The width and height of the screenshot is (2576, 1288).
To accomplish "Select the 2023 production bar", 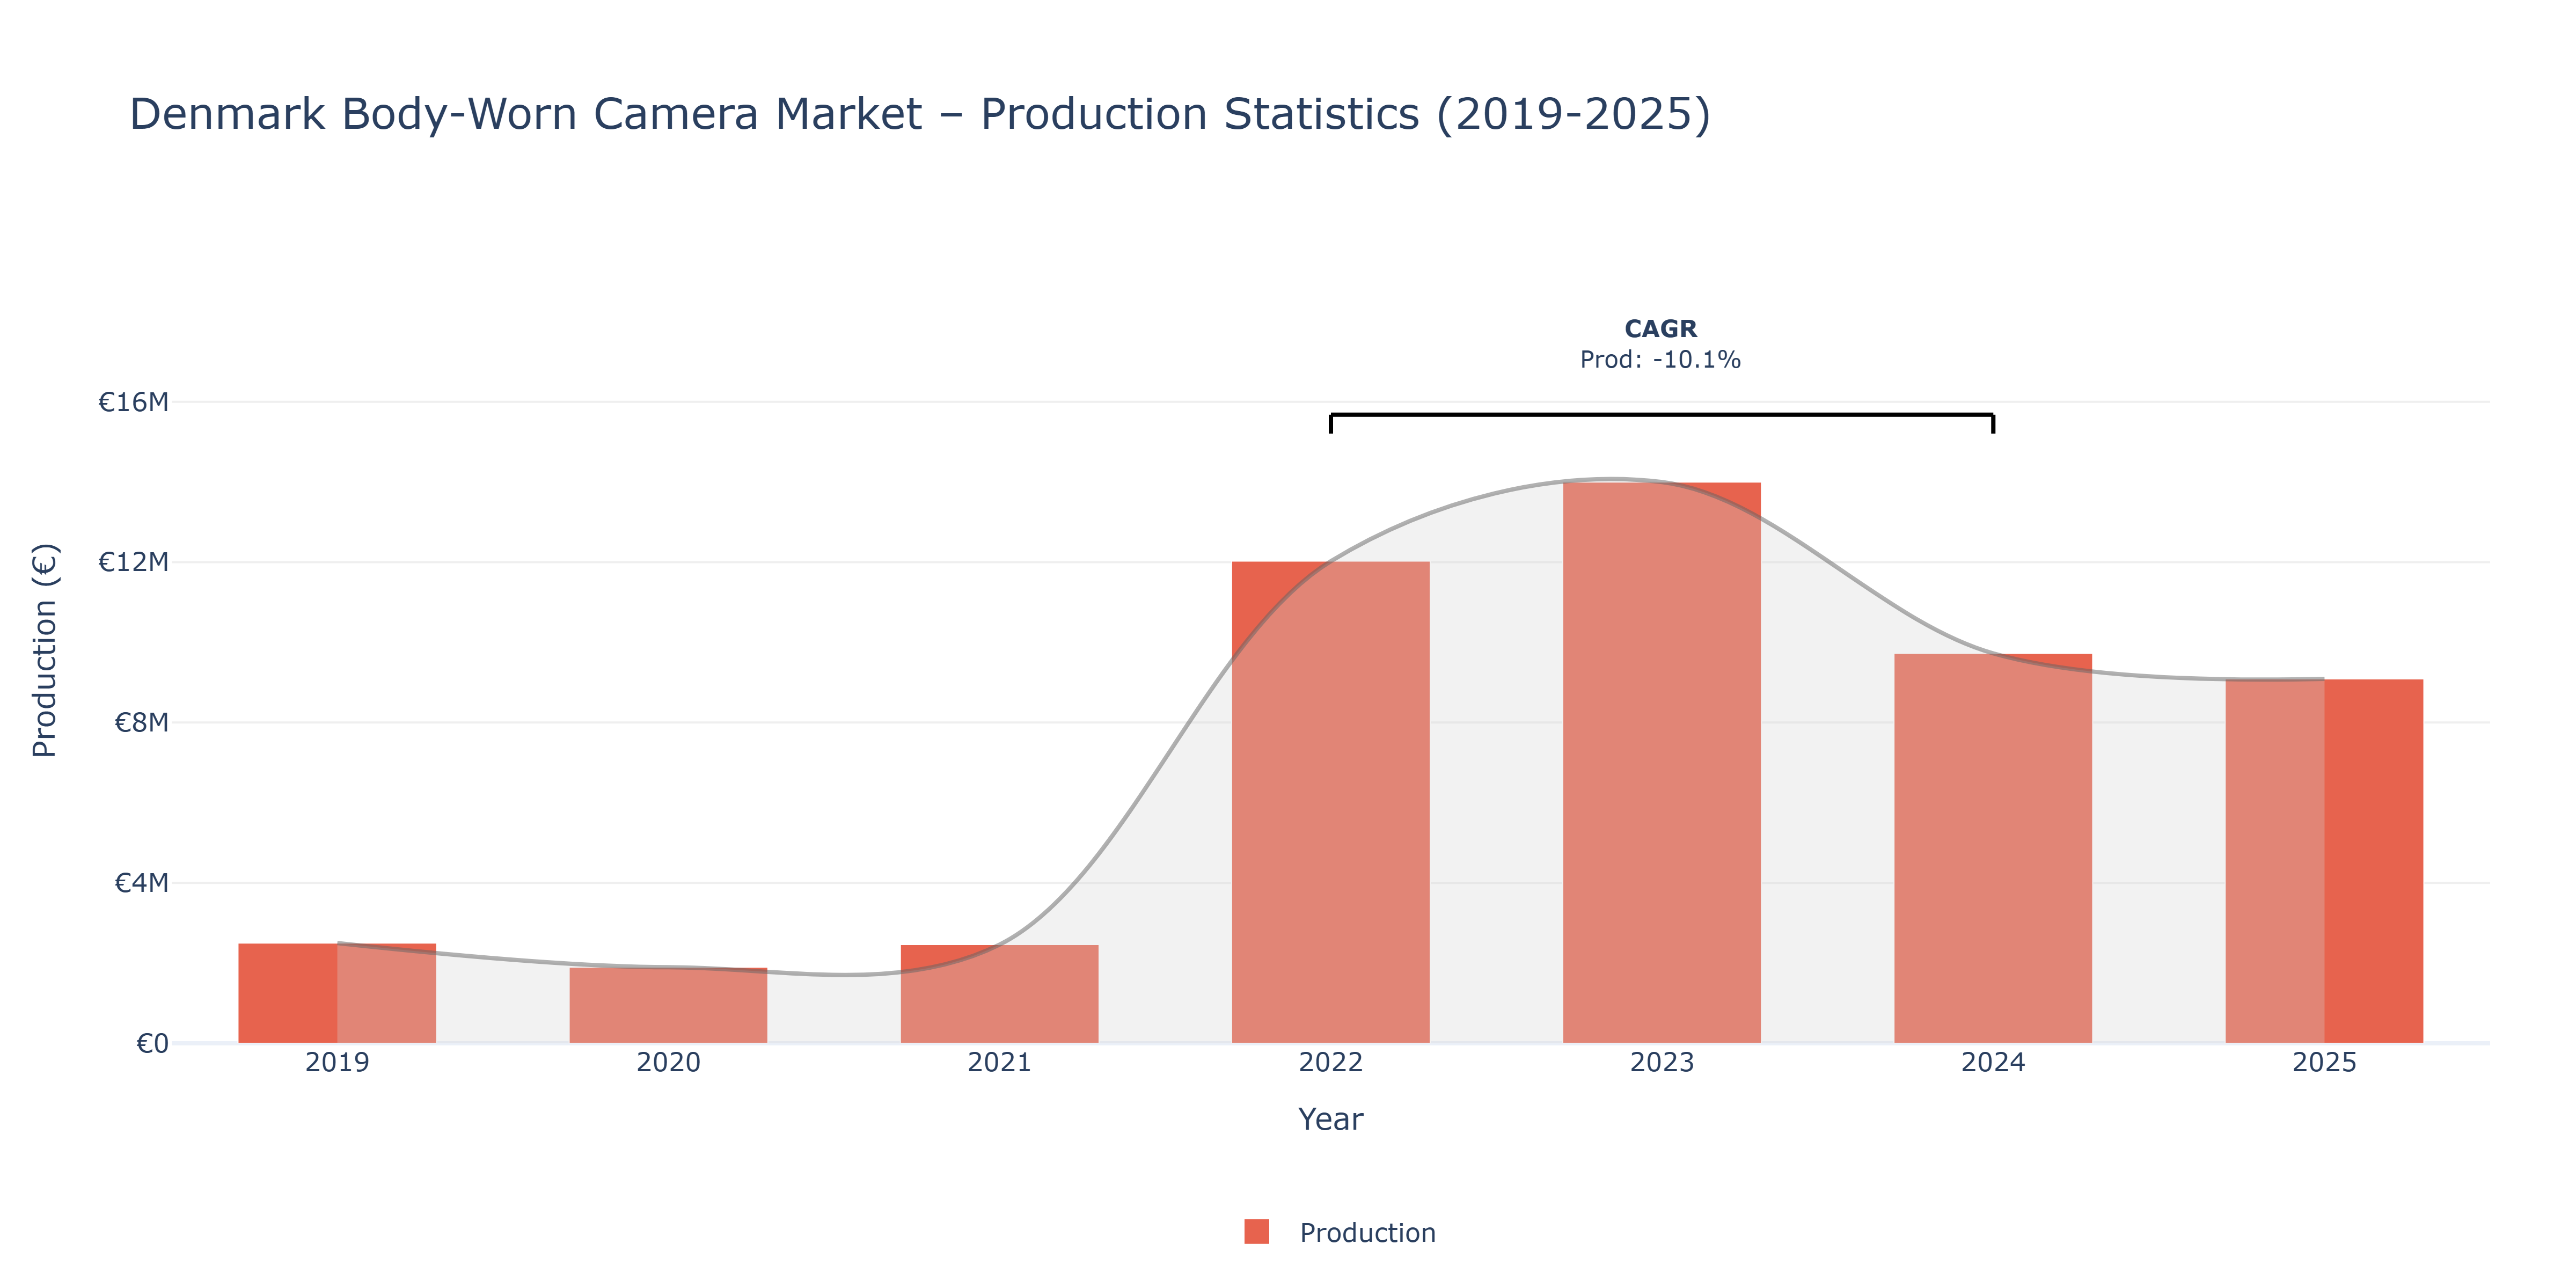I will coord(1661,763).
